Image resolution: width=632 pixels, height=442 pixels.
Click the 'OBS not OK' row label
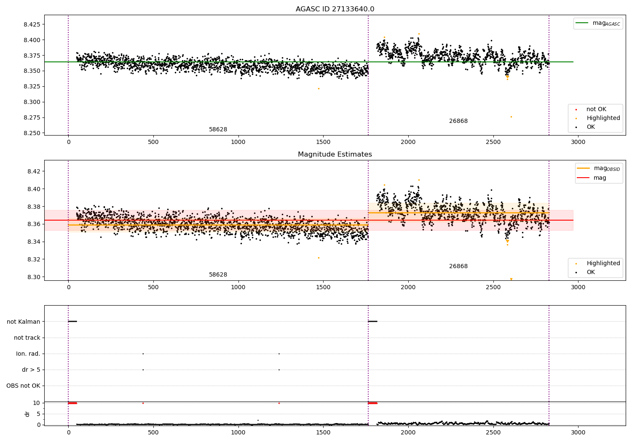[x=23, y=386]
